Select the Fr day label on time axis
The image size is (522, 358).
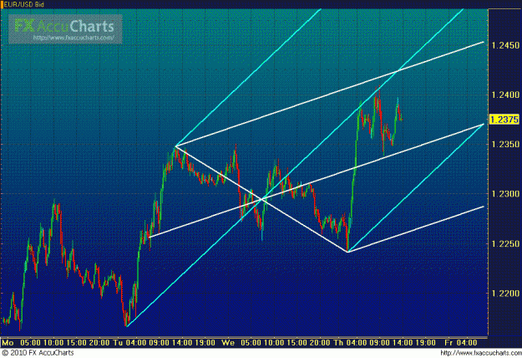pos(449,343)
